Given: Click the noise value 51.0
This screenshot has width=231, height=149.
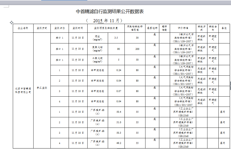Looking at the screenshot, I should point(119,122).
